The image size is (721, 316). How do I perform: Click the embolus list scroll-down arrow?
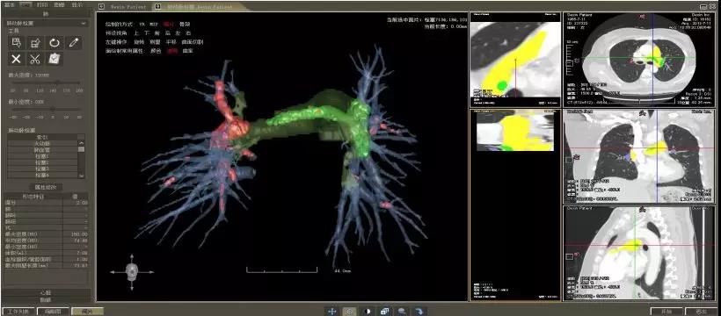point(82,176)
